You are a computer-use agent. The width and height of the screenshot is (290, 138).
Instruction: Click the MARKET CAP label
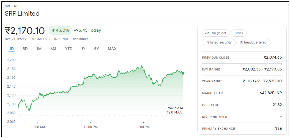(x=212, y=93)
